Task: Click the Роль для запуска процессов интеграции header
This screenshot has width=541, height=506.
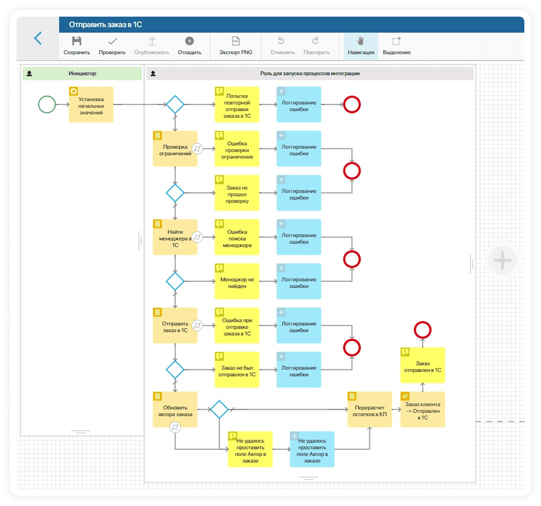Action: [310, 73]
